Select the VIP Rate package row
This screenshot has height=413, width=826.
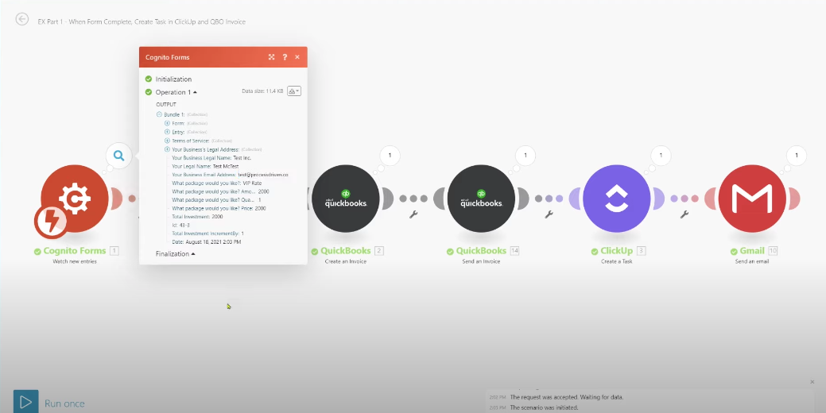click(x=217, y=183)
